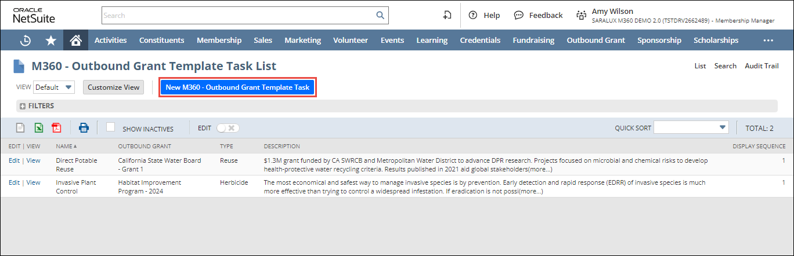
Task: Open the Recent Records clock icon
Action: click(x=26, y=41)
